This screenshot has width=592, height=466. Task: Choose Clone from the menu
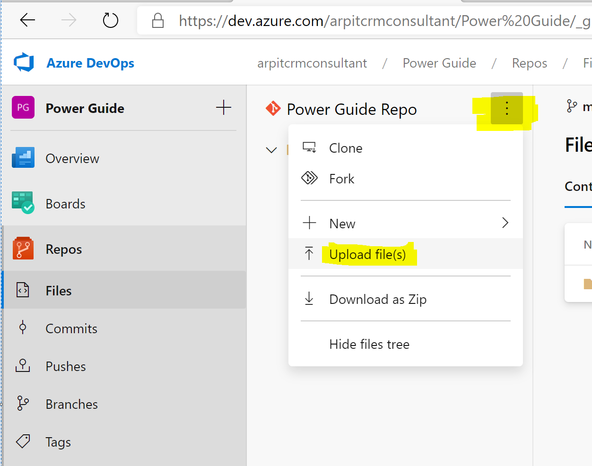click(x=405, y=148)
